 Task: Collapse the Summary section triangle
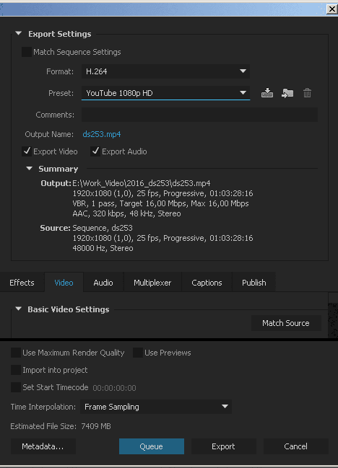(30, 168)
